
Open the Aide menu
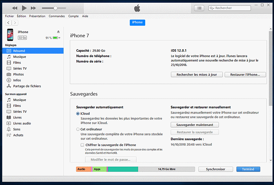[x=85, y=16]
